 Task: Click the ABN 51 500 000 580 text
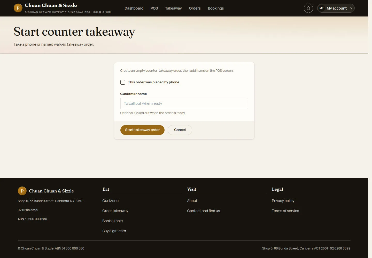(x=32, y=219)
